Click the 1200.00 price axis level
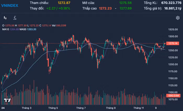Viewport: 183px width, 111px height. [173, 64]
